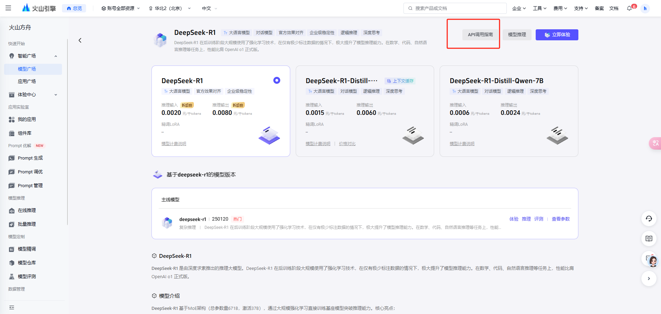661x314 pixels.
Task: Open the translate floating icon on right edge
Action: coord(655,143)
